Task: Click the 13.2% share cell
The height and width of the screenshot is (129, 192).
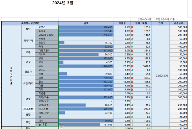Action: [x=122, y=82]
